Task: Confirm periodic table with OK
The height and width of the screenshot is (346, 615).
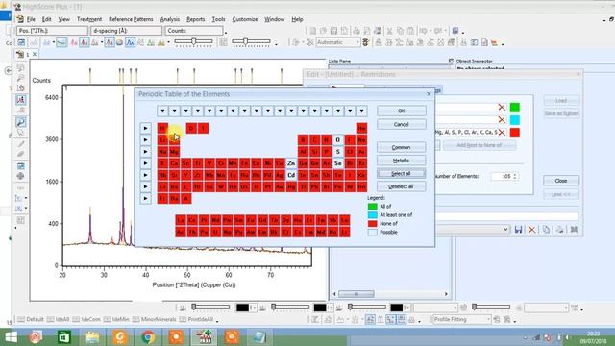Action: pos(402,111)
